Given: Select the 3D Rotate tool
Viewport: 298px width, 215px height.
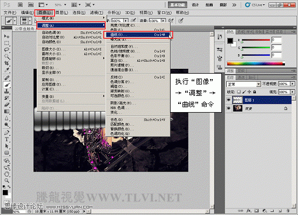Looking at the screenshot, I should 6,160.
